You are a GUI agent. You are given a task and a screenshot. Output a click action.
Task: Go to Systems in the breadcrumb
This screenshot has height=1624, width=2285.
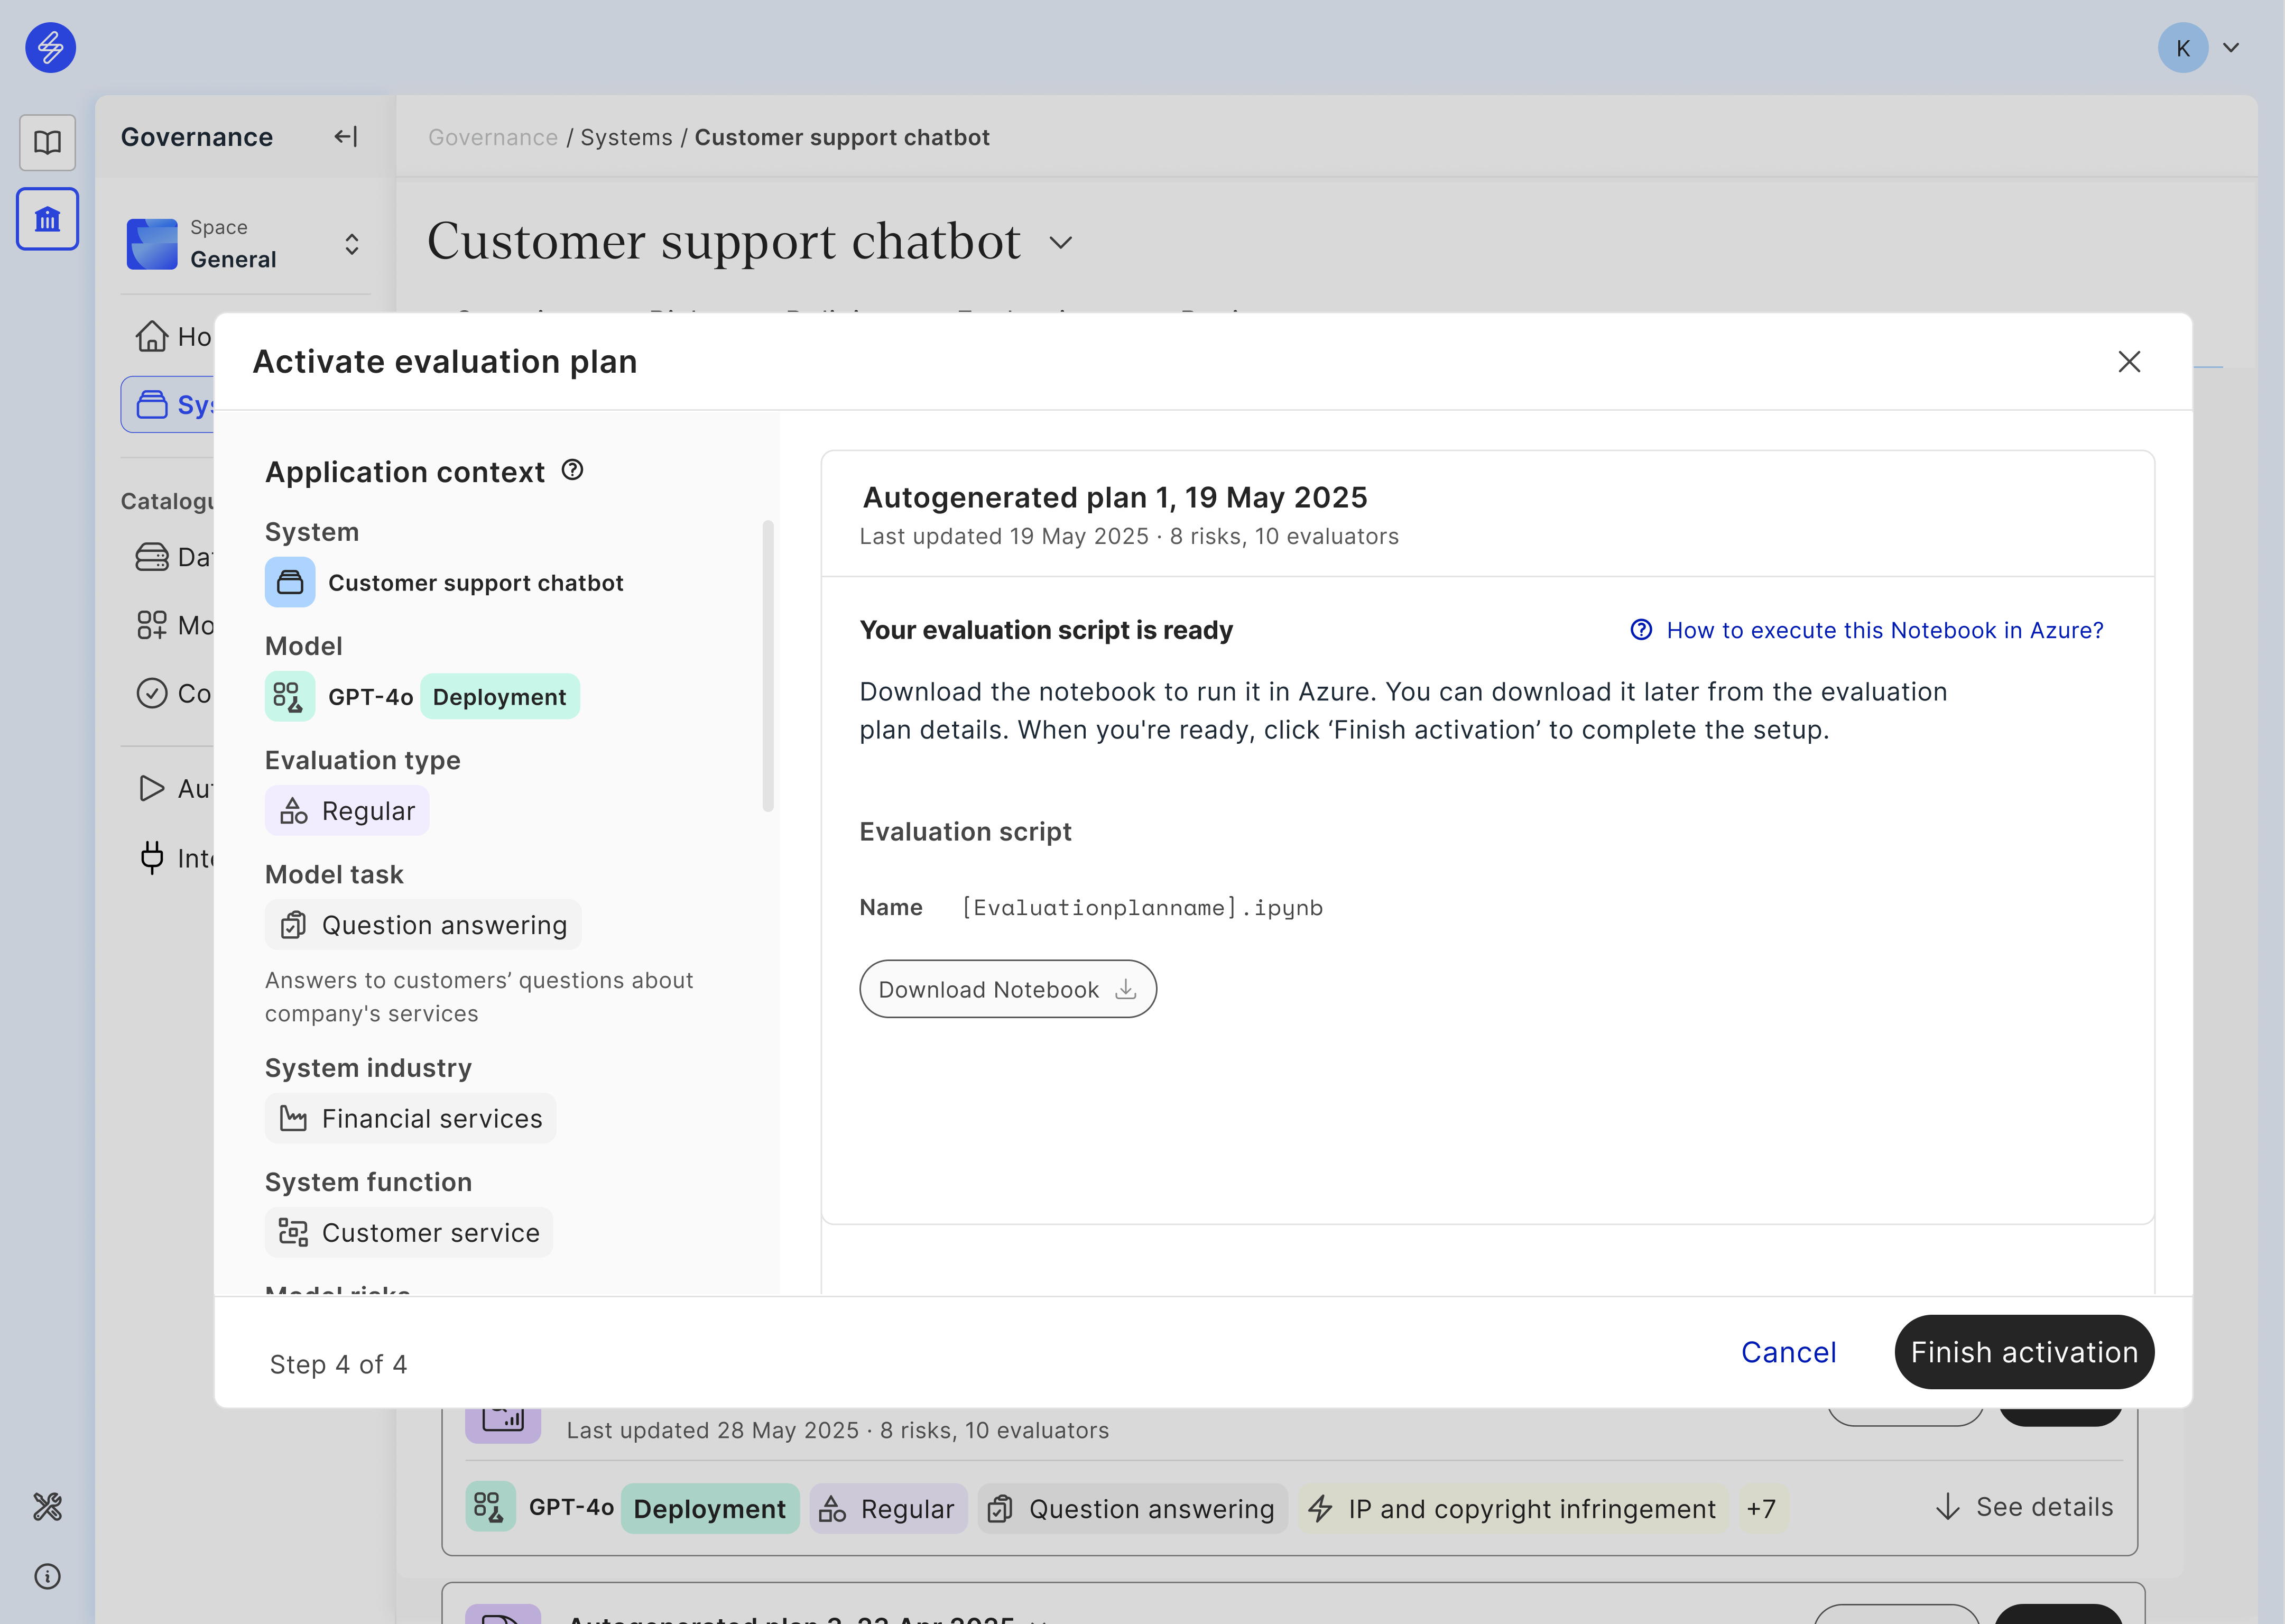click(626, 137)
